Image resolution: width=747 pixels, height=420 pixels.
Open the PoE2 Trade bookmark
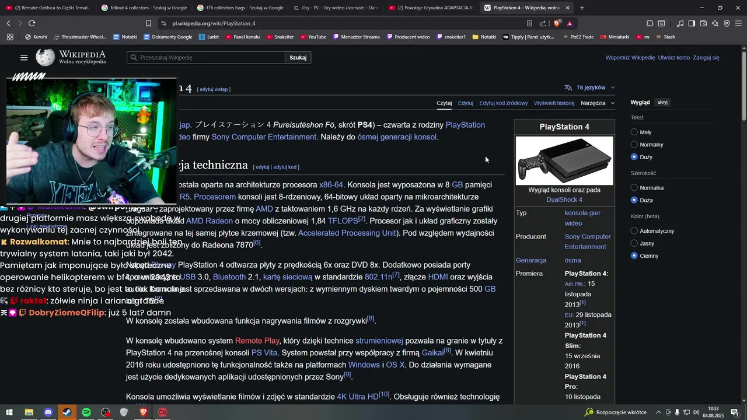point(578,37)
